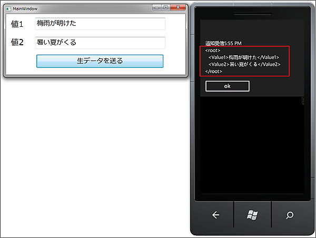The image size is (316, 238).
Task: Click the 値1 label text
Action: click(17, 24)
